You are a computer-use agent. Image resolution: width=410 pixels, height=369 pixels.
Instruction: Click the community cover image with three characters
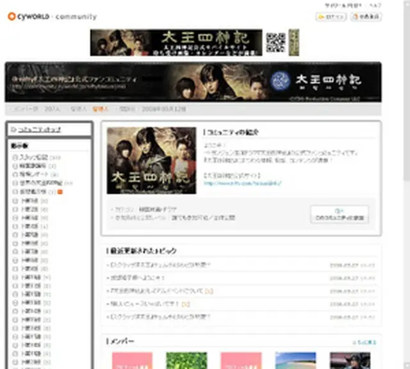(x=151, y=161)
